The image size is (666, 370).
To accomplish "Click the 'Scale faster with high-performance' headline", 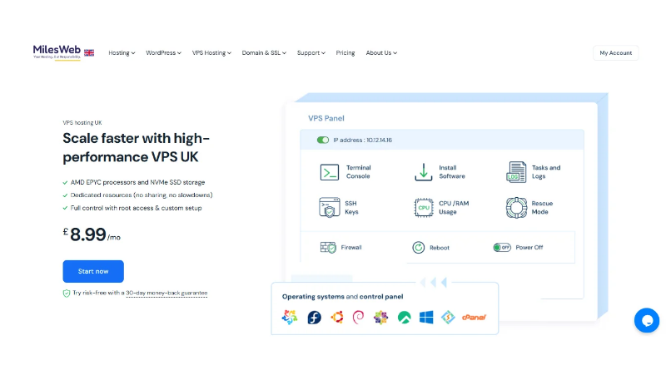I will (137, 147).
